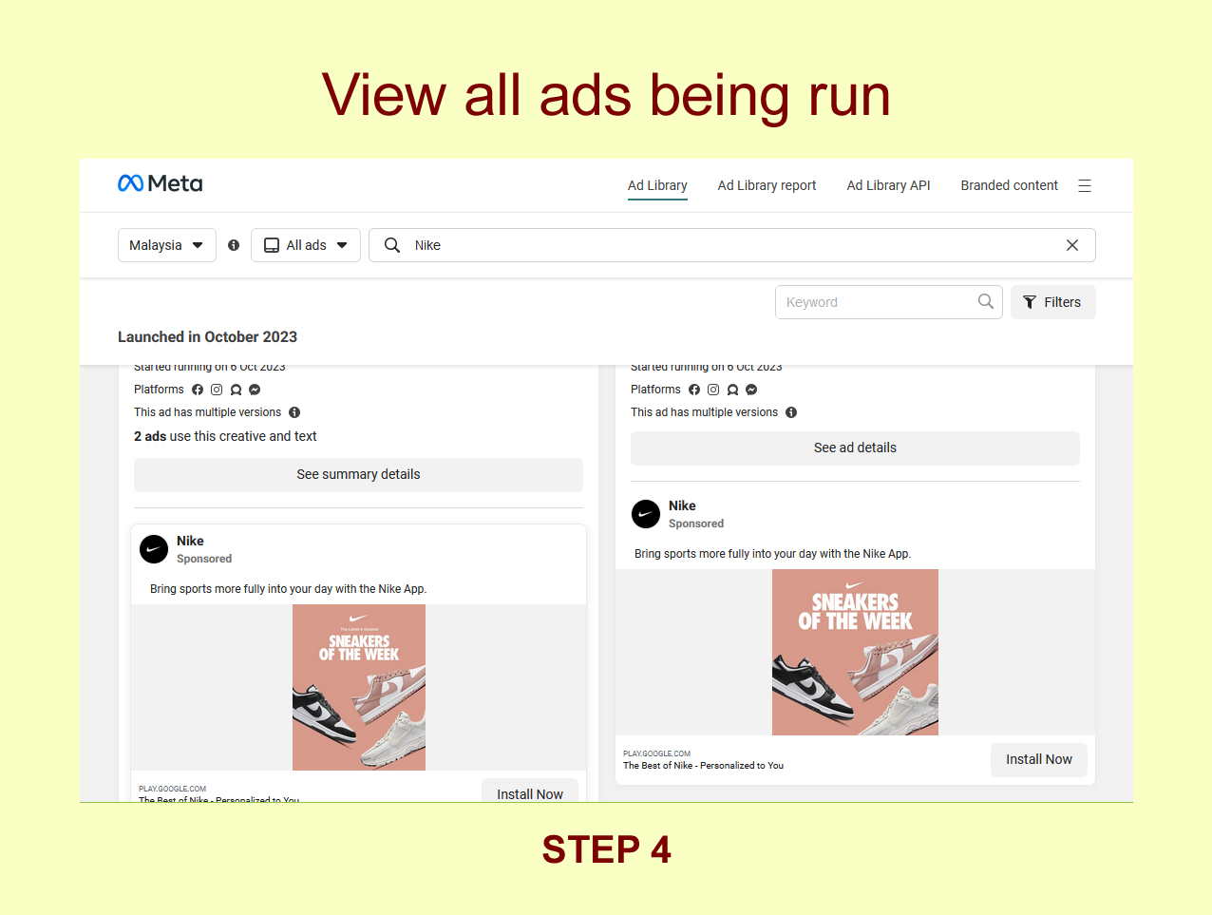1212x915 pixels.
Task: Expand the Malaysia country dropdown
Action: coord(166,245)
